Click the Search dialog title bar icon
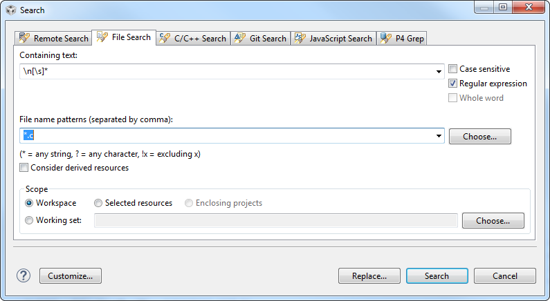The width and height of the screenshot is (550, 301). pos(11,10)
